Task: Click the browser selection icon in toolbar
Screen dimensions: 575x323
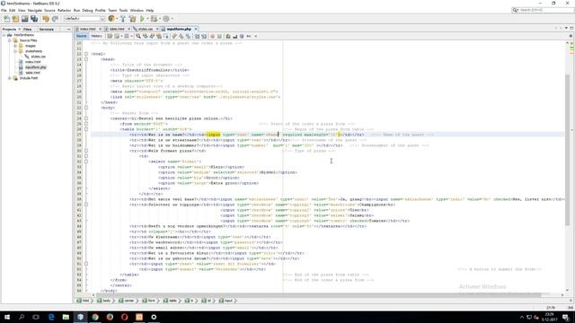Action: pos(111,19)
